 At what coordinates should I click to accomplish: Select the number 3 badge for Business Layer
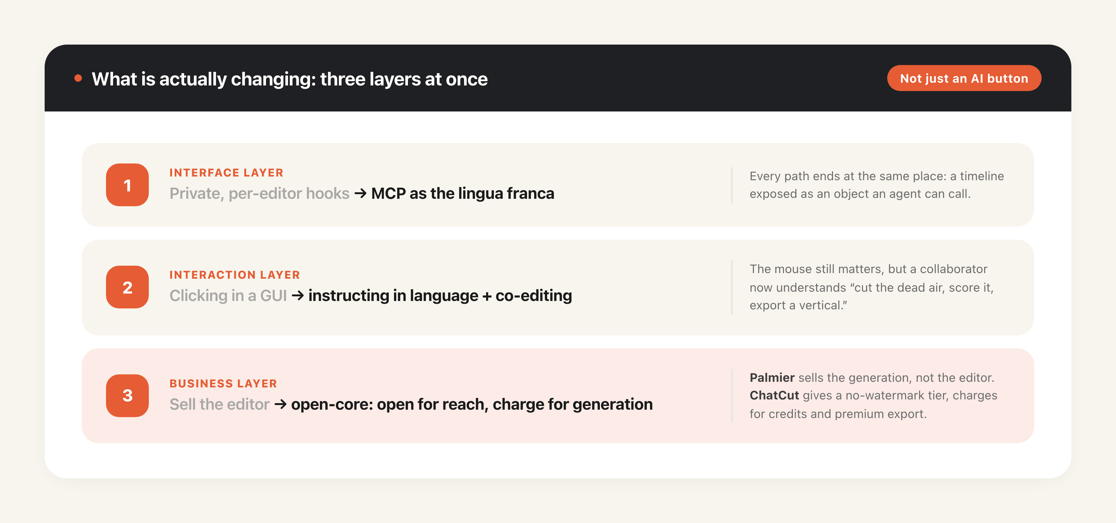(127, 395)
